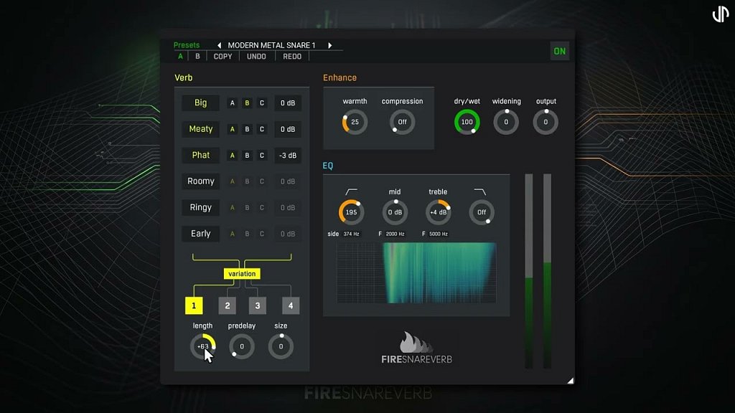Click the COPY button

pyautogui.click(x=223, y=56)
